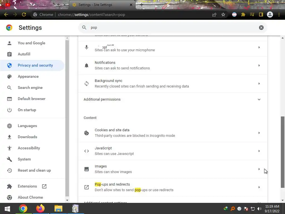The width and height of the screenshot is (285, 214).
Task: Open Firefox from the taskbar
Action: click(x=40, y=208)
